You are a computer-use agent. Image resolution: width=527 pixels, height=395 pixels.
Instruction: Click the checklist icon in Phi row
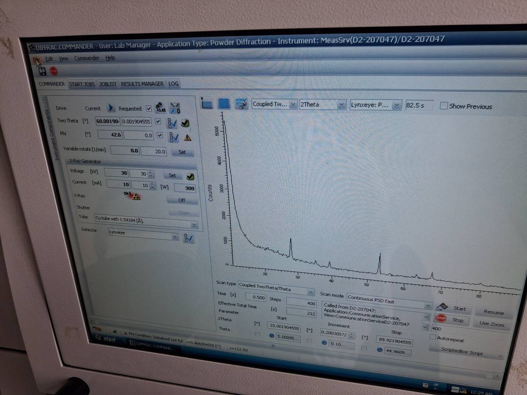(173, 137)
